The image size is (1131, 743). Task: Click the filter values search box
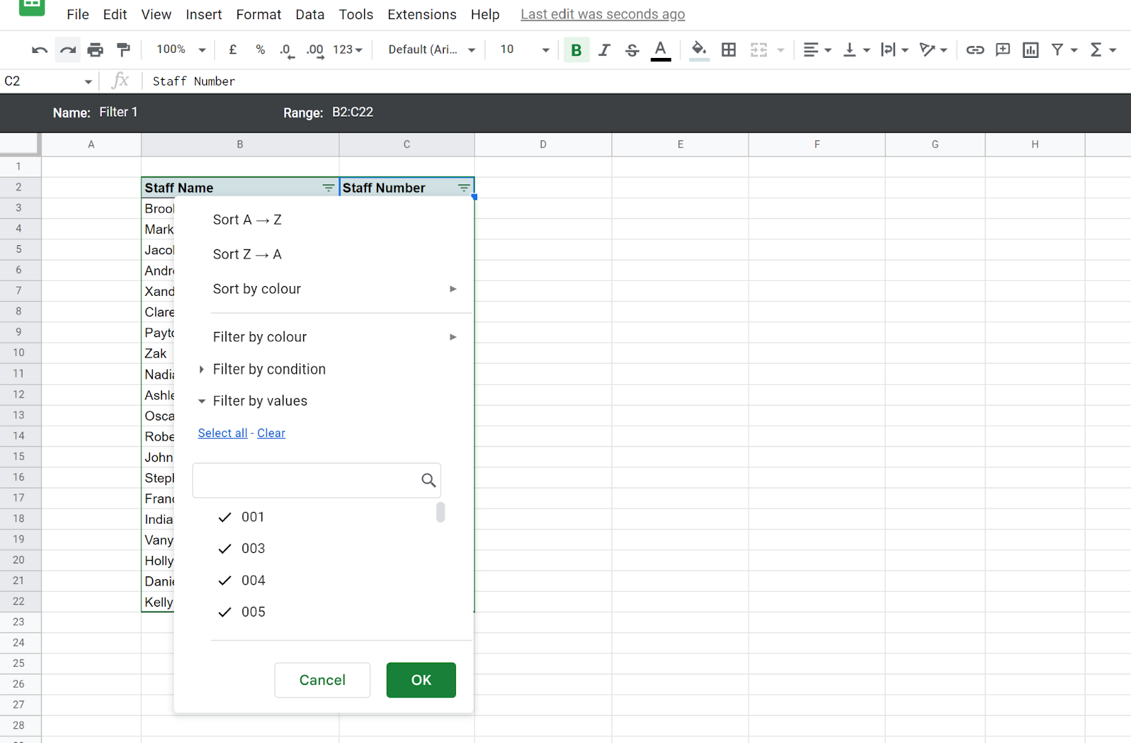pos(317,480)
